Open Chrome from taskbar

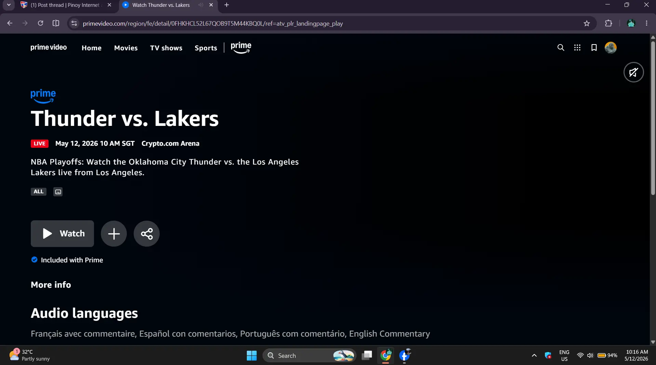(x=386, y=355)
